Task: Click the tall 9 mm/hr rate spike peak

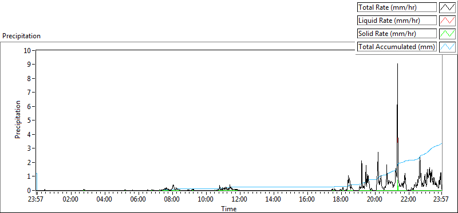Action: click(397, 63)
